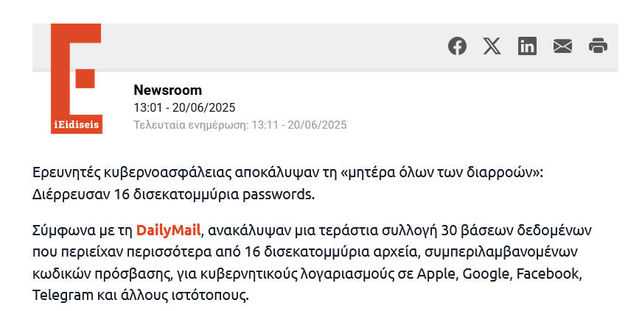Share the article on X (Twitter)

[492, 46]
